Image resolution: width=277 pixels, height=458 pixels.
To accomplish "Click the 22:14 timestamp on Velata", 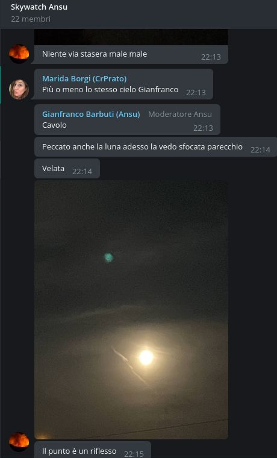I will pos(82,172).
